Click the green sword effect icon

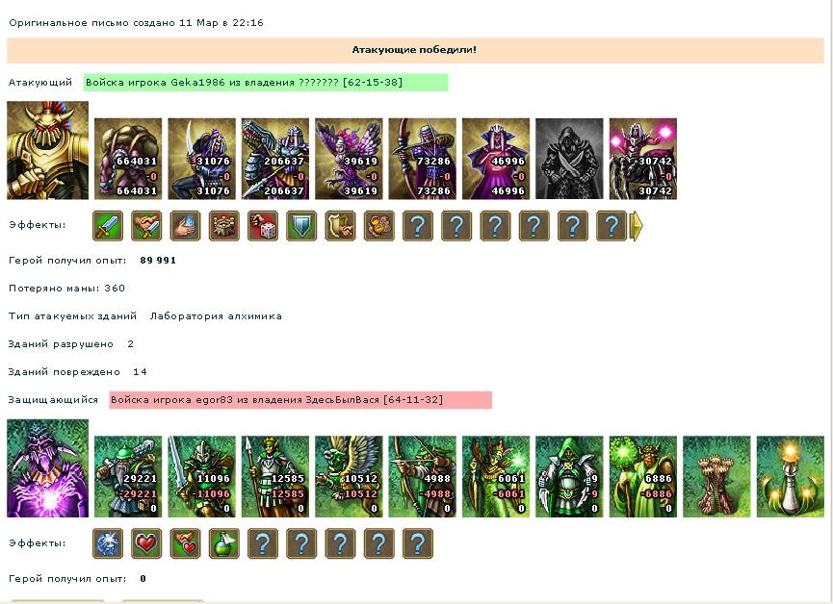108,226
